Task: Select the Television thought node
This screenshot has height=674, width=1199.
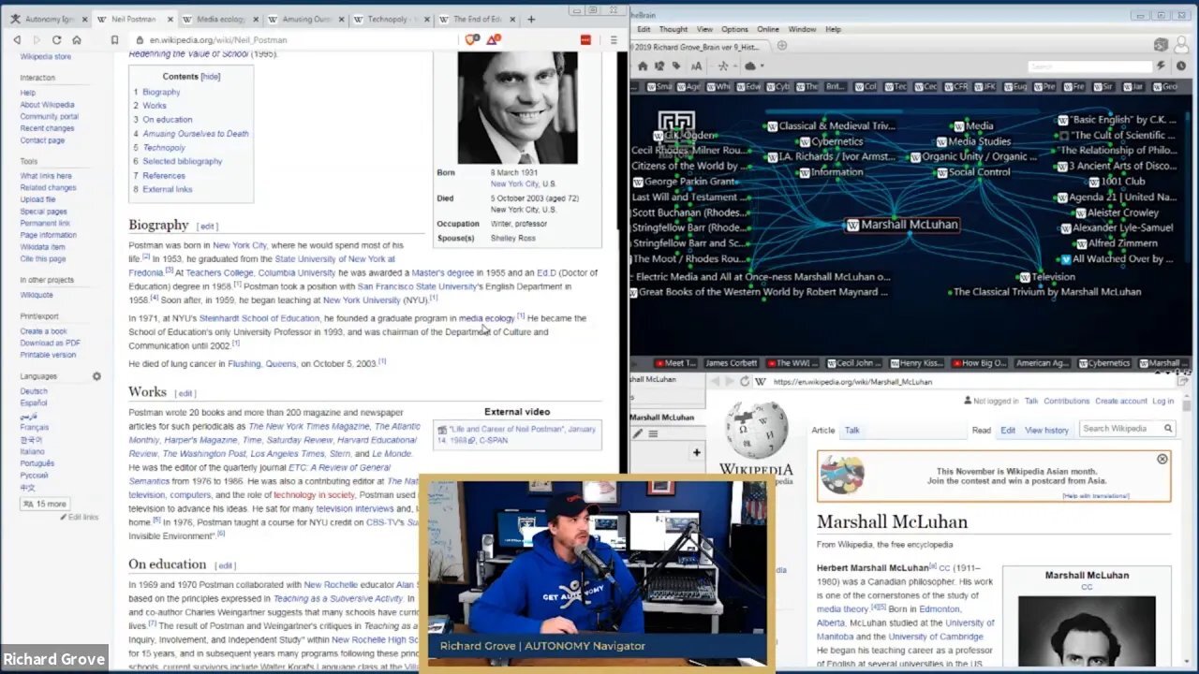Action: (1046, 277)
